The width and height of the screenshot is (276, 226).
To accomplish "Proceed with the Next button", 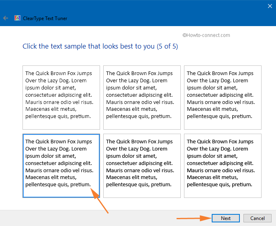I will coord(226,218).
